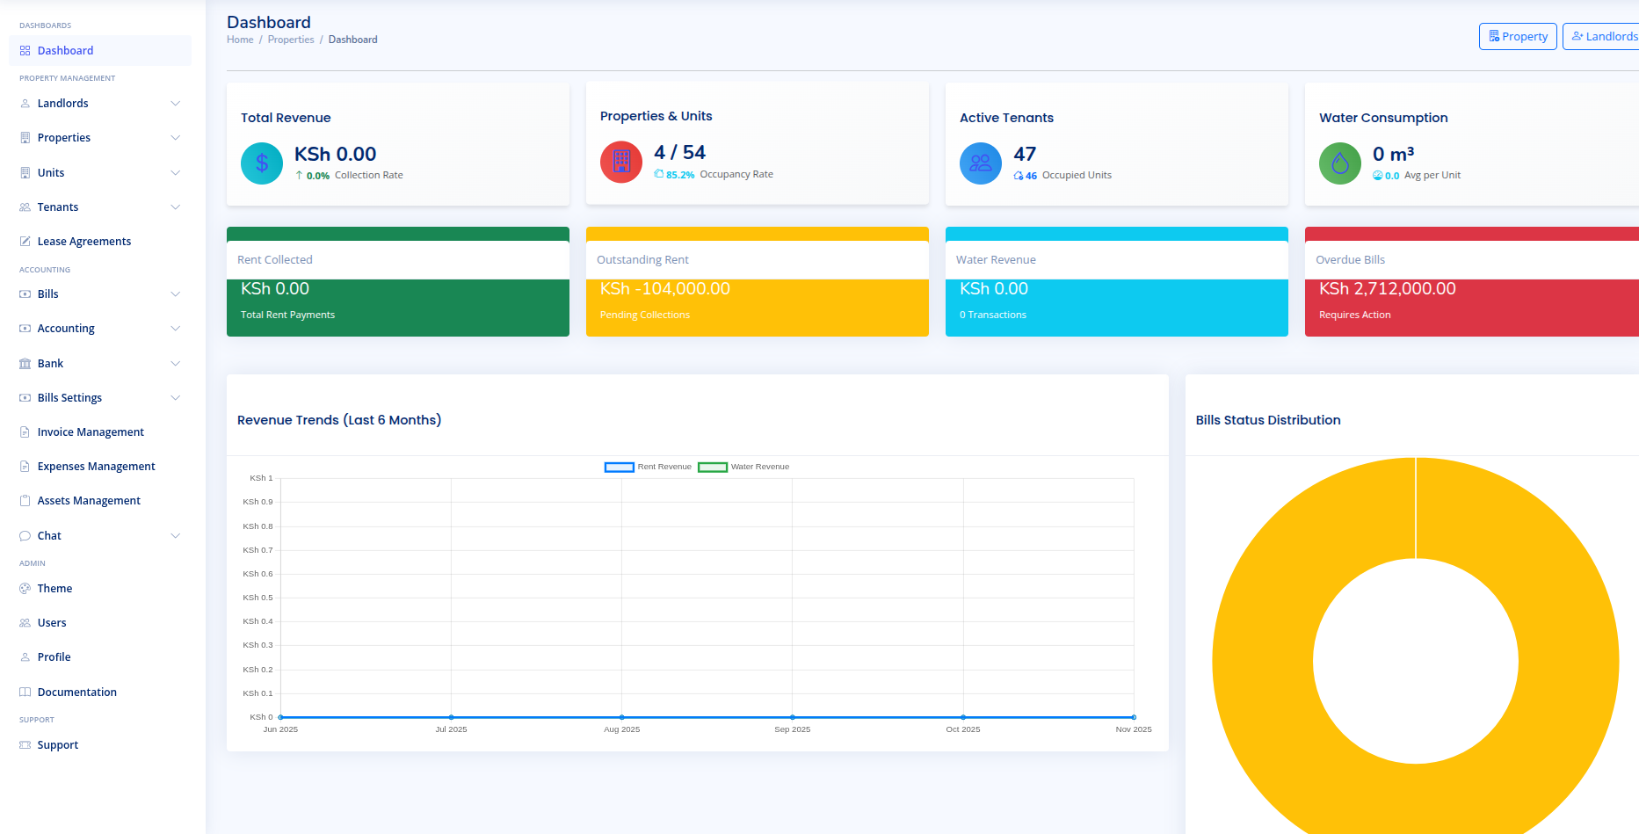The width and height of the screenshot is (1639, 834).
Task: Click the red building Properties & Units icon
Action: point(621,162)
